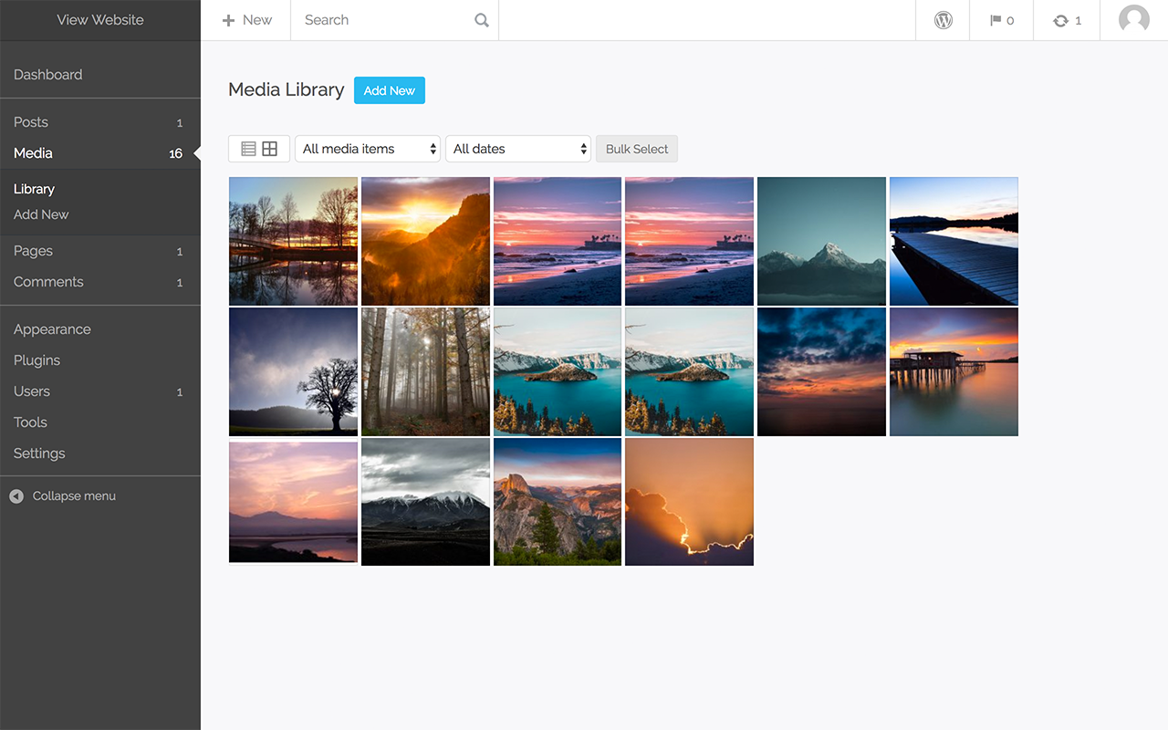The image size is (1168, 730).
Task: Select the lone tree silhouette thumbnail
Action: tap(293, 371)
